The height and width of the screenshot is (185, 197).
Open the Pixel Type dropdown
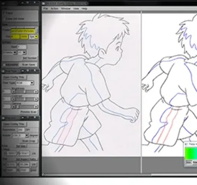click(x=25, y=83)
